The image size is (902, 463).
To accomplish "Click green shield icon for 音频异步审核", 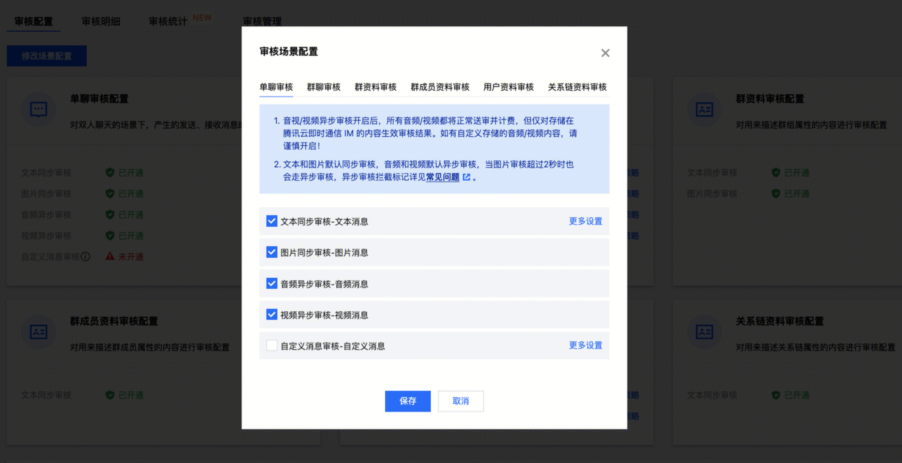I will tap(110, 214).
